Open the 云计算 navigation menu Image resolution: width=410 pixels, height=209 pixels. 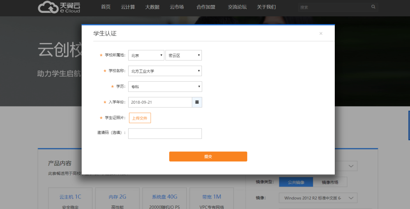[x=128, y=7]
